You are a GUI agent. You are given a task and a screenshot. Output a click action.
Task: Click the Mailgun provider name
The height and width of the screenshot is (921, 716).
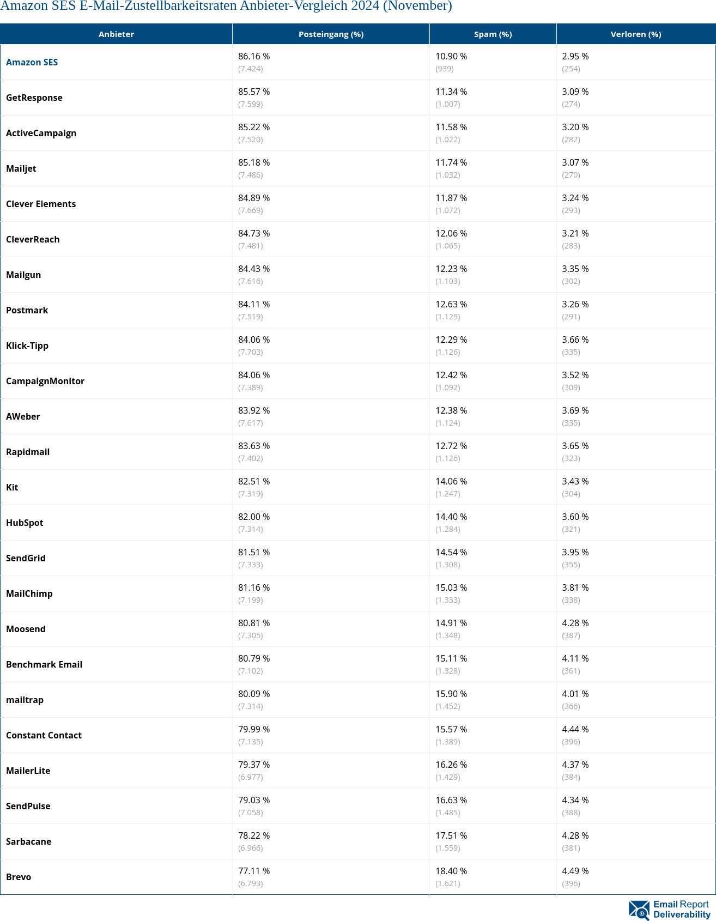pos(23,275)
